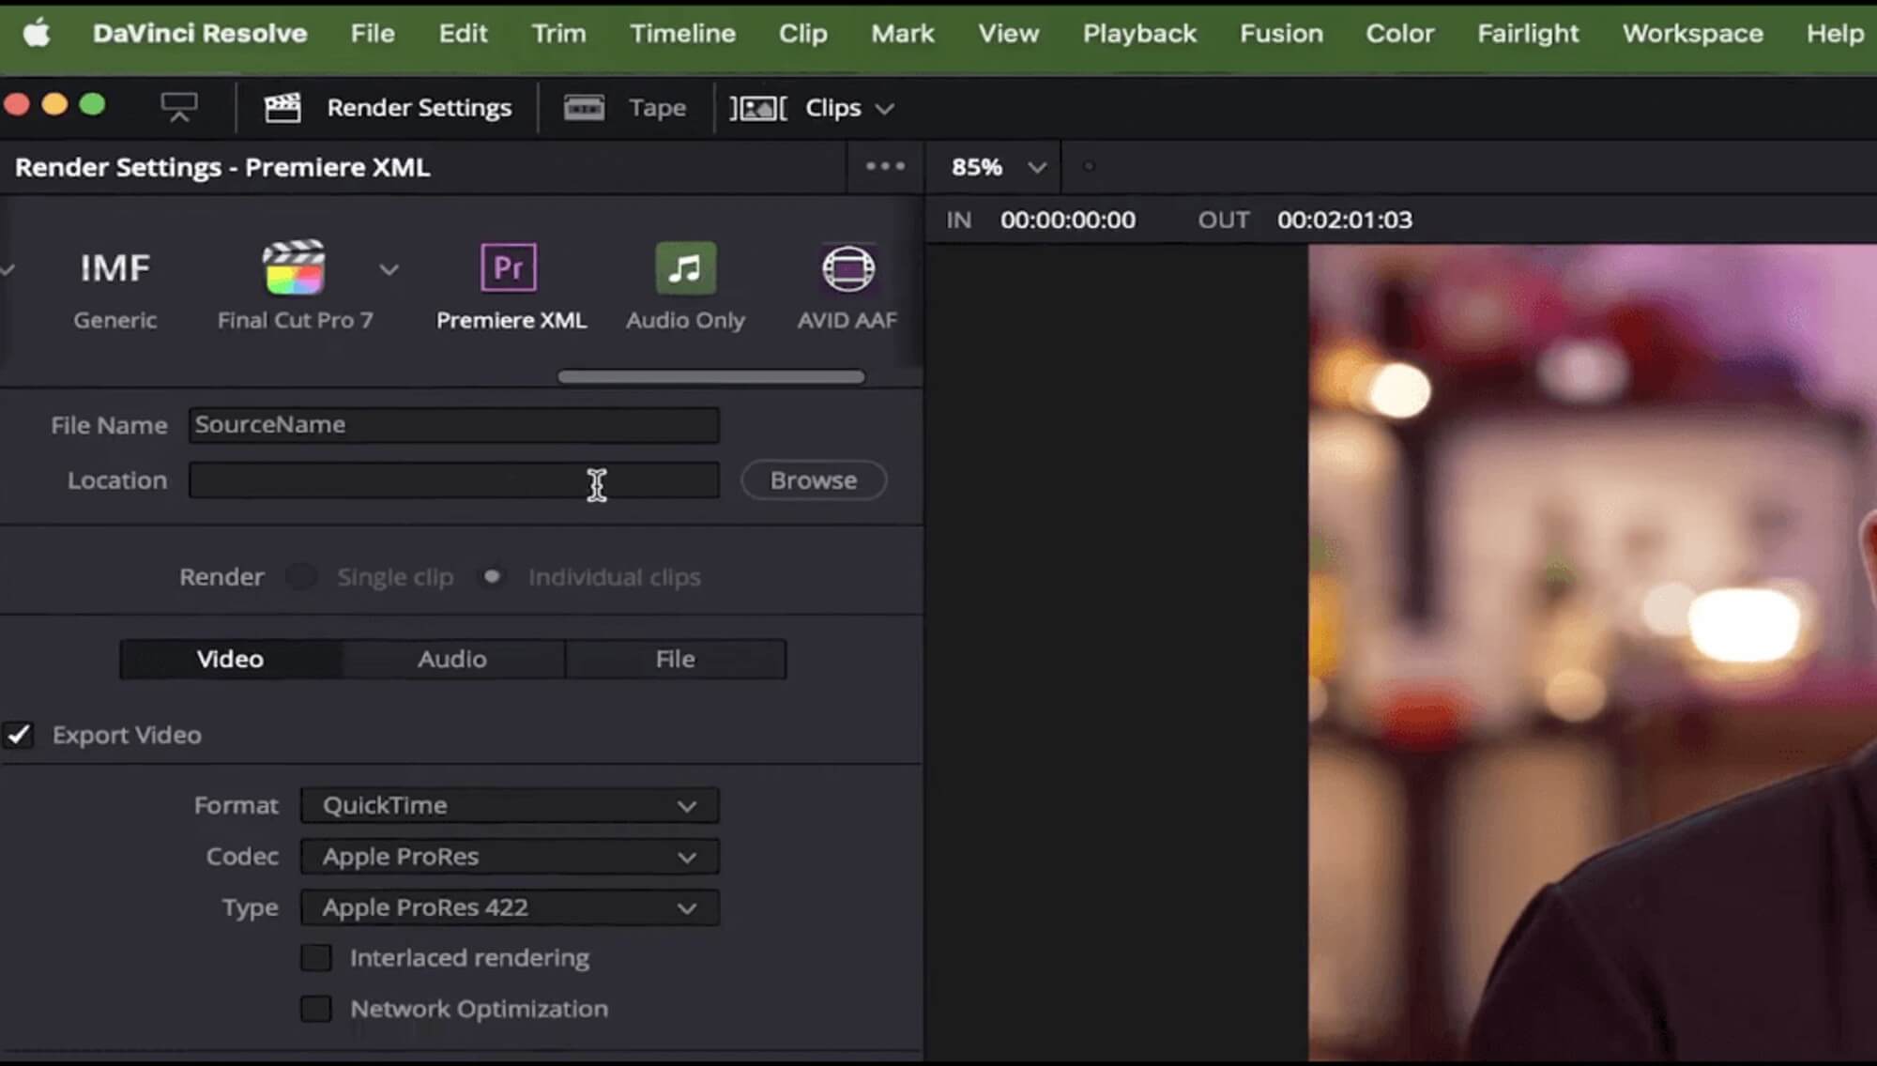This screenshot has height=1066, width=1877.
Task: Select the Tape output mode icon
Action: 583,107
